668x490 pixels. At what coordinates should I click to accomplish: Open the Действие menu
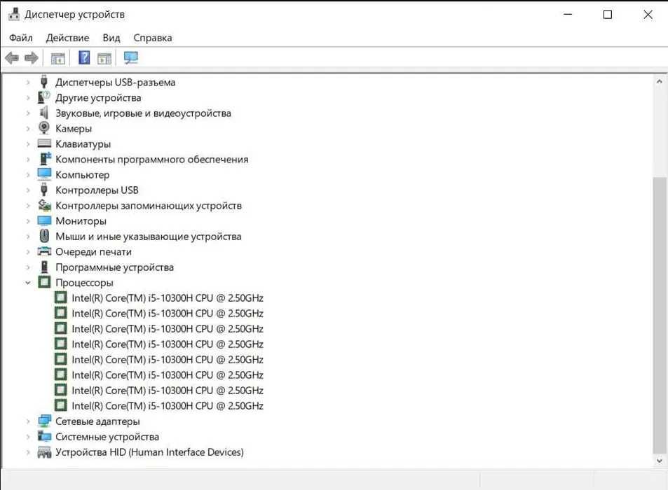point(67,38)
